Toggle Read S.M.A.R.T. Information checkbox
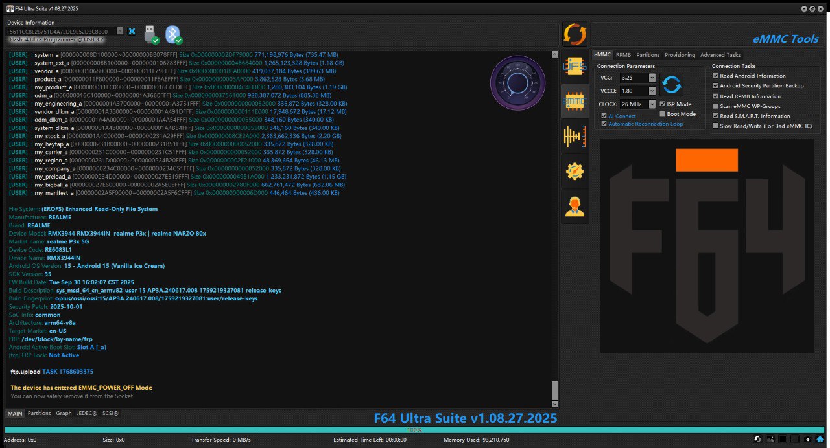This screenshot has height=448, width=830. click(x=715, y=116)
